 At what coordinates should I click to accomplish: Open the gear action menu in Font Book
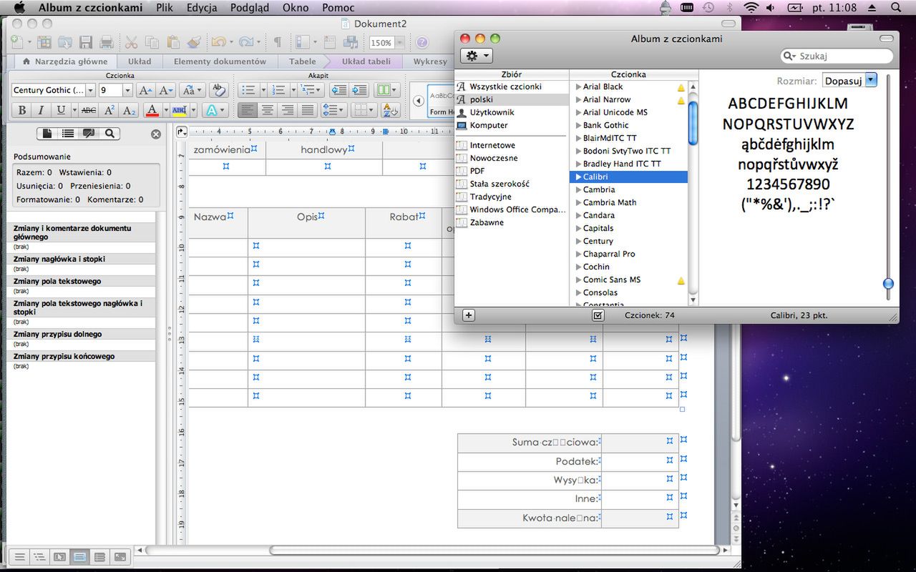click(476, 56)
